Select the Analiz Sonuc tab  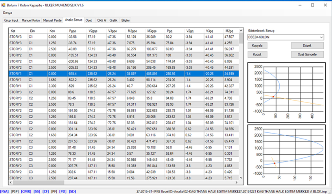pyautogui.click(x=74, y=20)
